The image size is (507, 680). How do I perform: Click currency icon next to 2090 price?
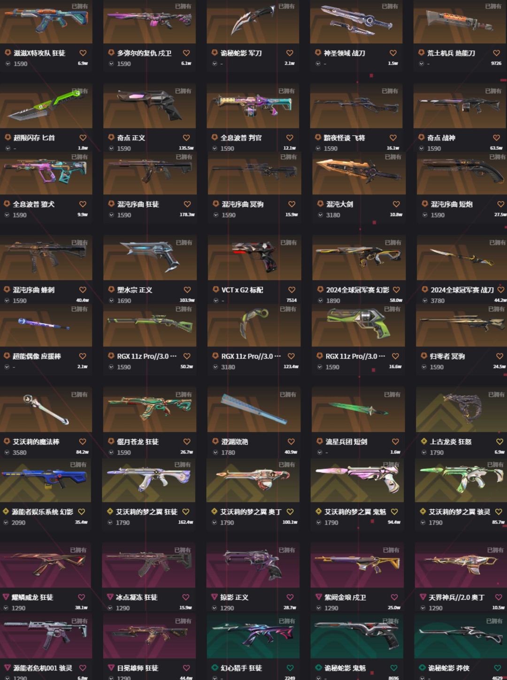(x=6, y=522)
